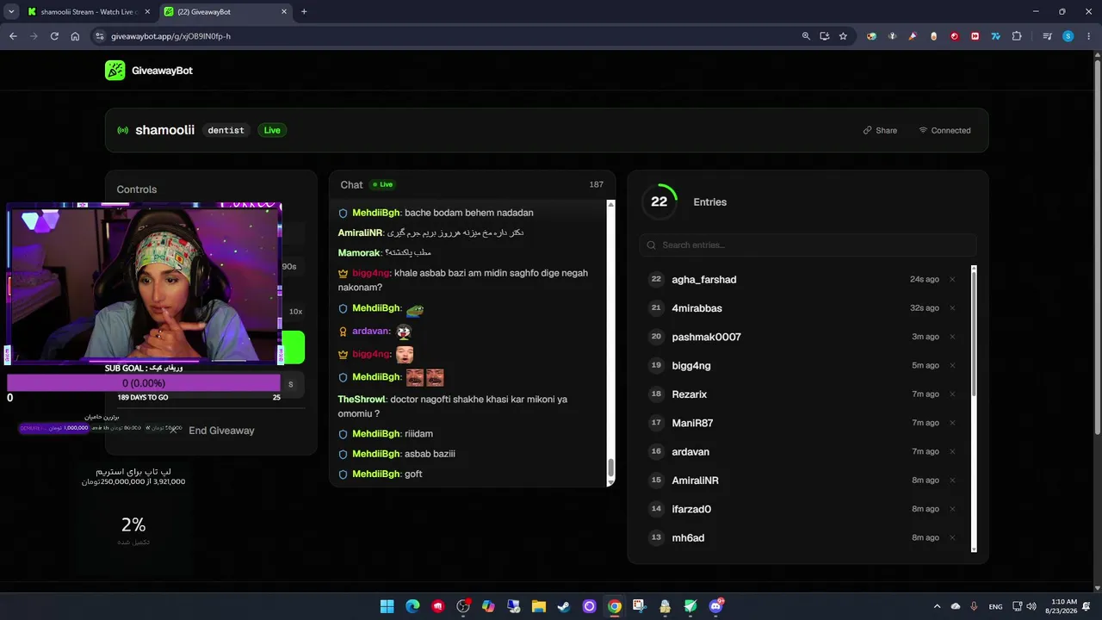1102x620 pixels.
Task: Open a new browser tab
Action: 304,12
